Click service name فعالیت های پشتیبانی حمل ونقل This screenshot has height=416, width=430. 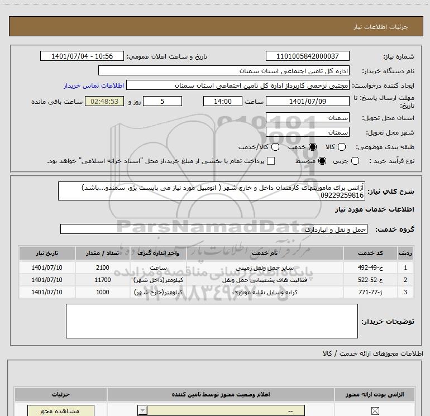click(265, 280)
